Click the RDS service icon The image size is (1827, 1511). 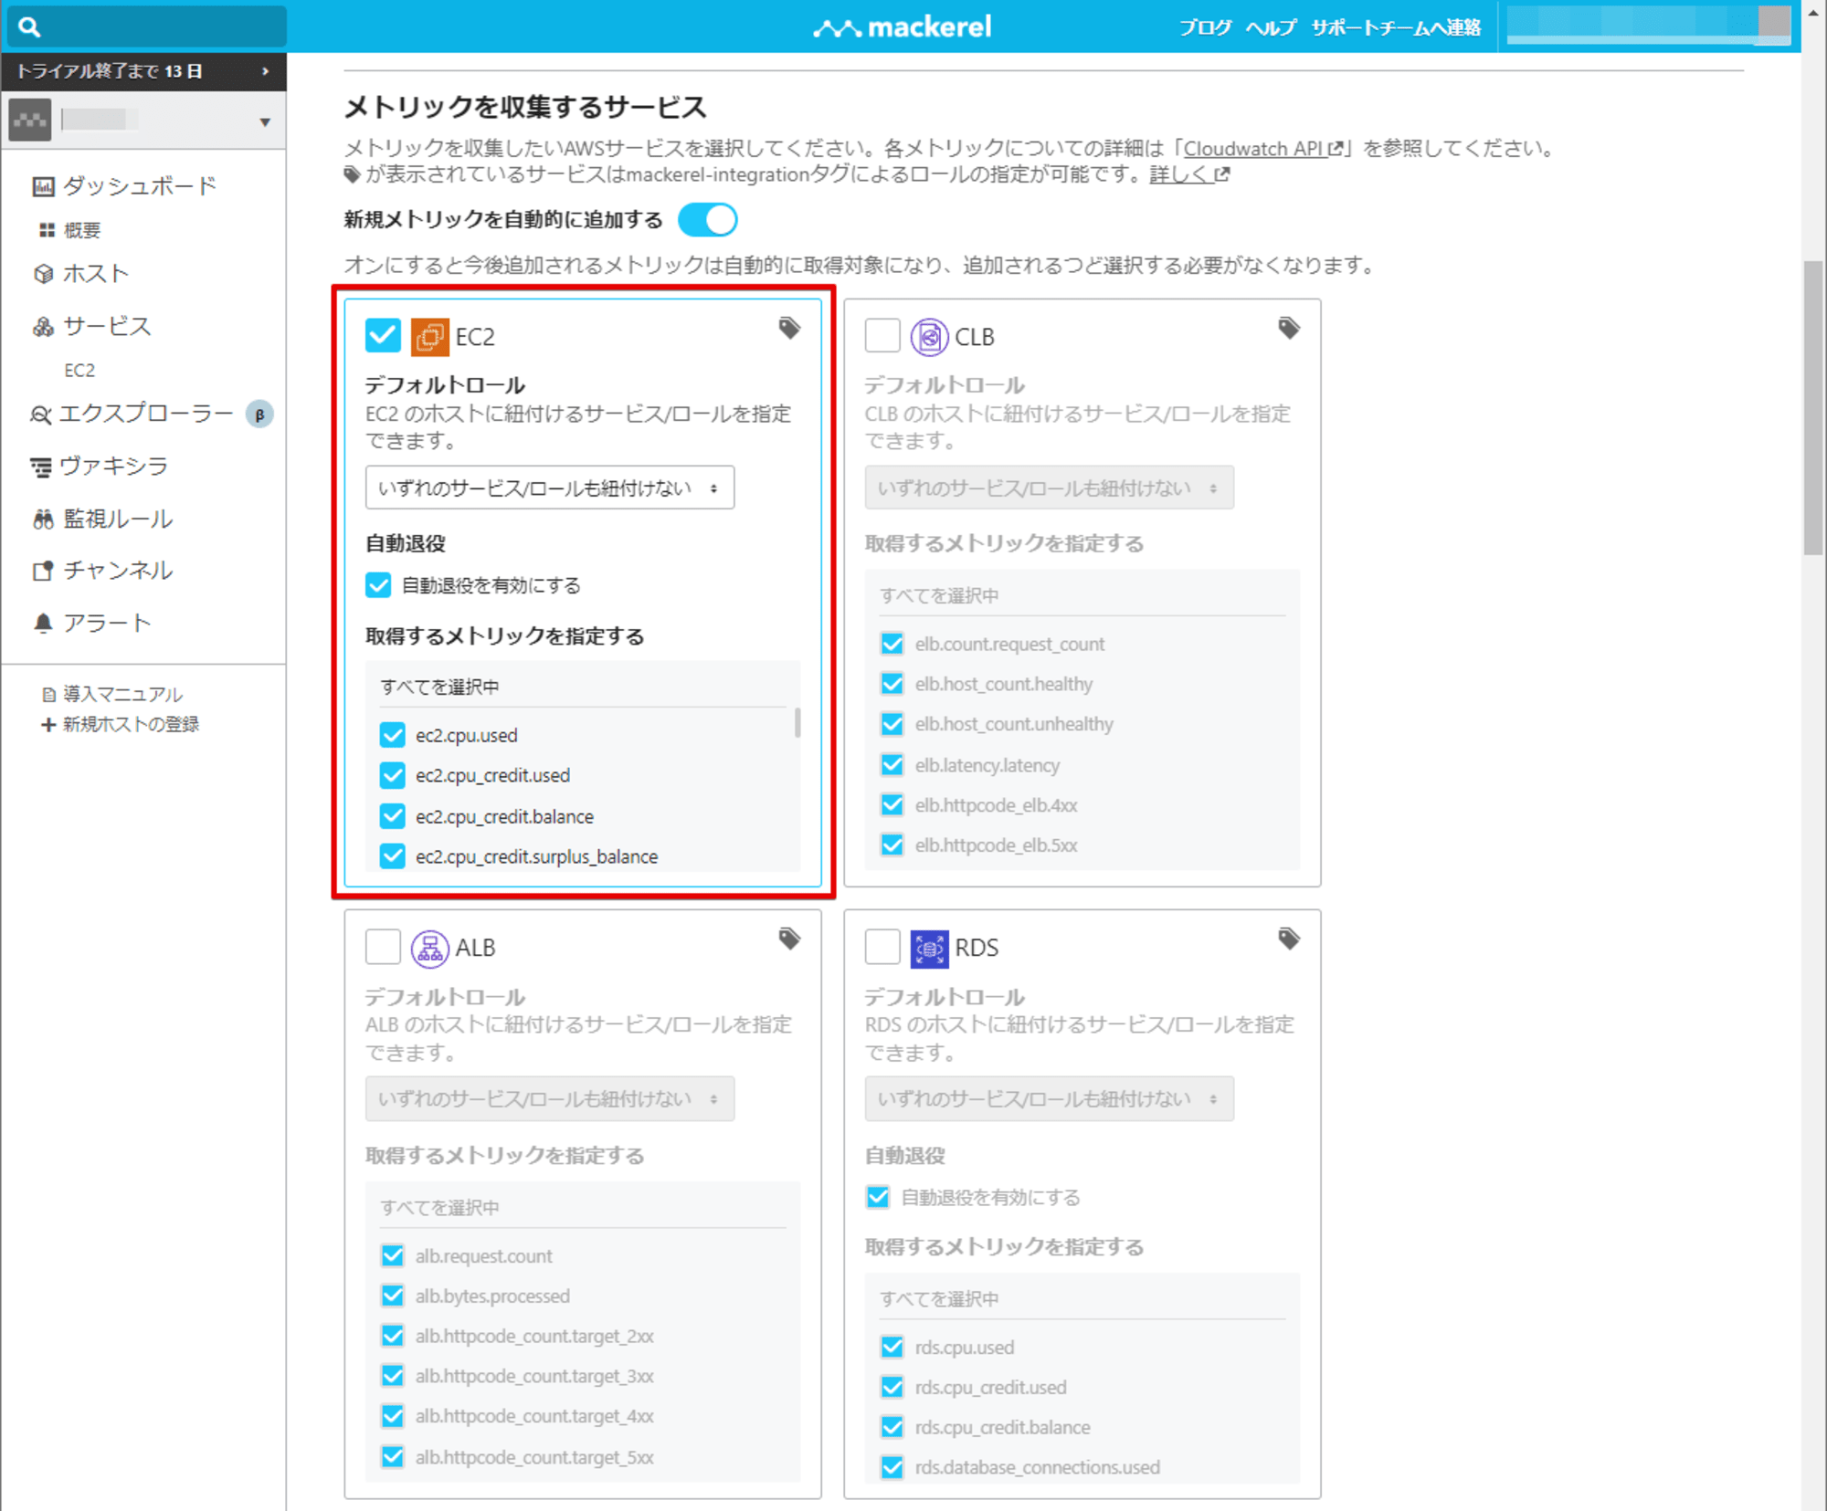[x=929, y=949]
